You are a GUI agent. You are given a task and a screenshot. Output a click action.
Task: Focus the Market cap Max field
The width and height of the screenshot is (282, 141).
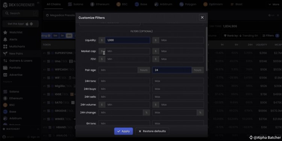pos(181,51)
